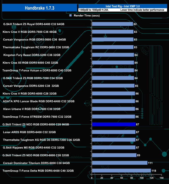Click the G.Skill Trident Z5 NEO C26 32GB bar
This screenshot has width=169, height=184.
[x=114, y=155]
